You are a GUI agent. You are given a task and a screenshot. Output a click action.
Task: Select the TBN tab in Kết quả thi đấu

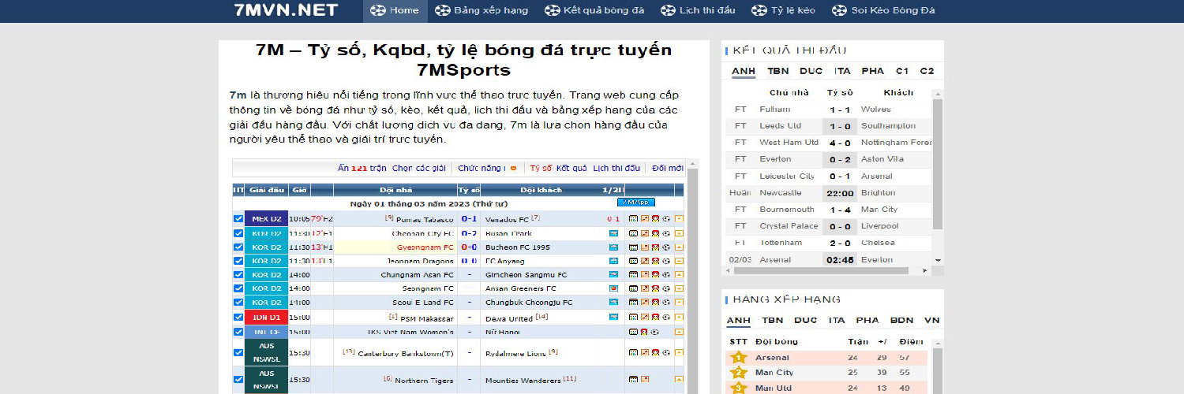click(777, 71)
